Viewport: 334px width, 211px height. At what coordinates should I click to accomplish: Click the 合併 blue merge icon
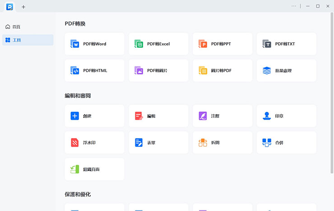[x=267, y=143]
